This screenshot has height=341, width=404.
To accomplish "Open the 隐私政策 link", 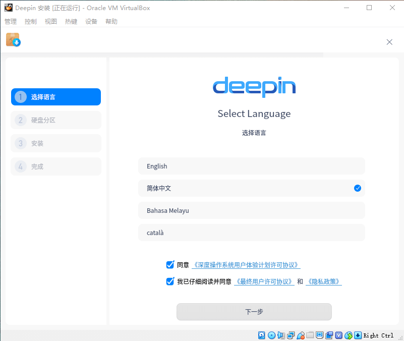I will (x=324, y=281).
